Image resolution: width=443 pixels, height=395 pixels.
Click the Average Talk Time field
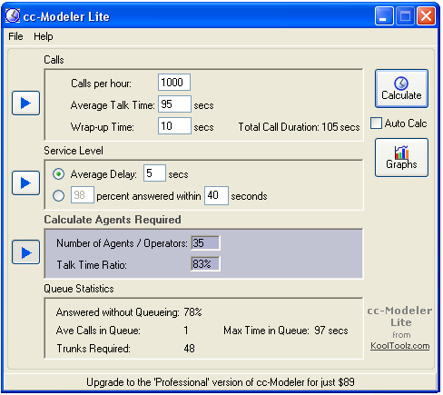[x=174, y=104]
